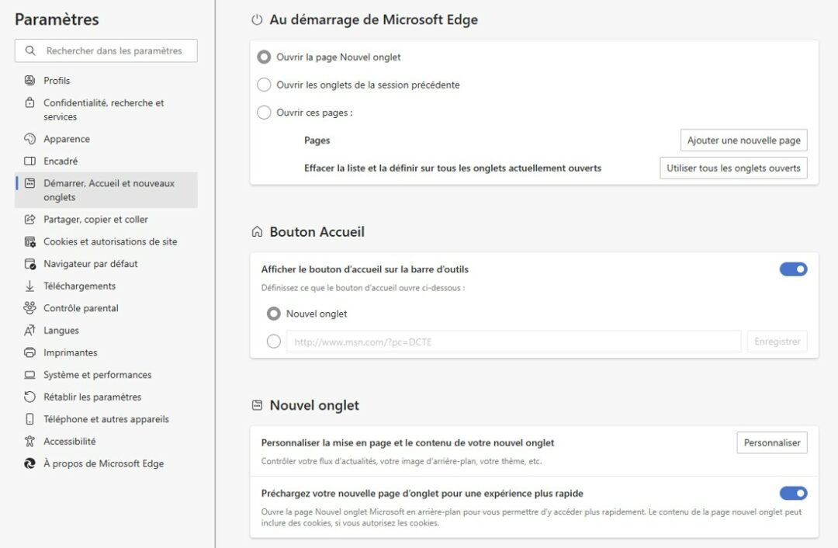Select Ouvrir la page Nouvel onglet

264,57
